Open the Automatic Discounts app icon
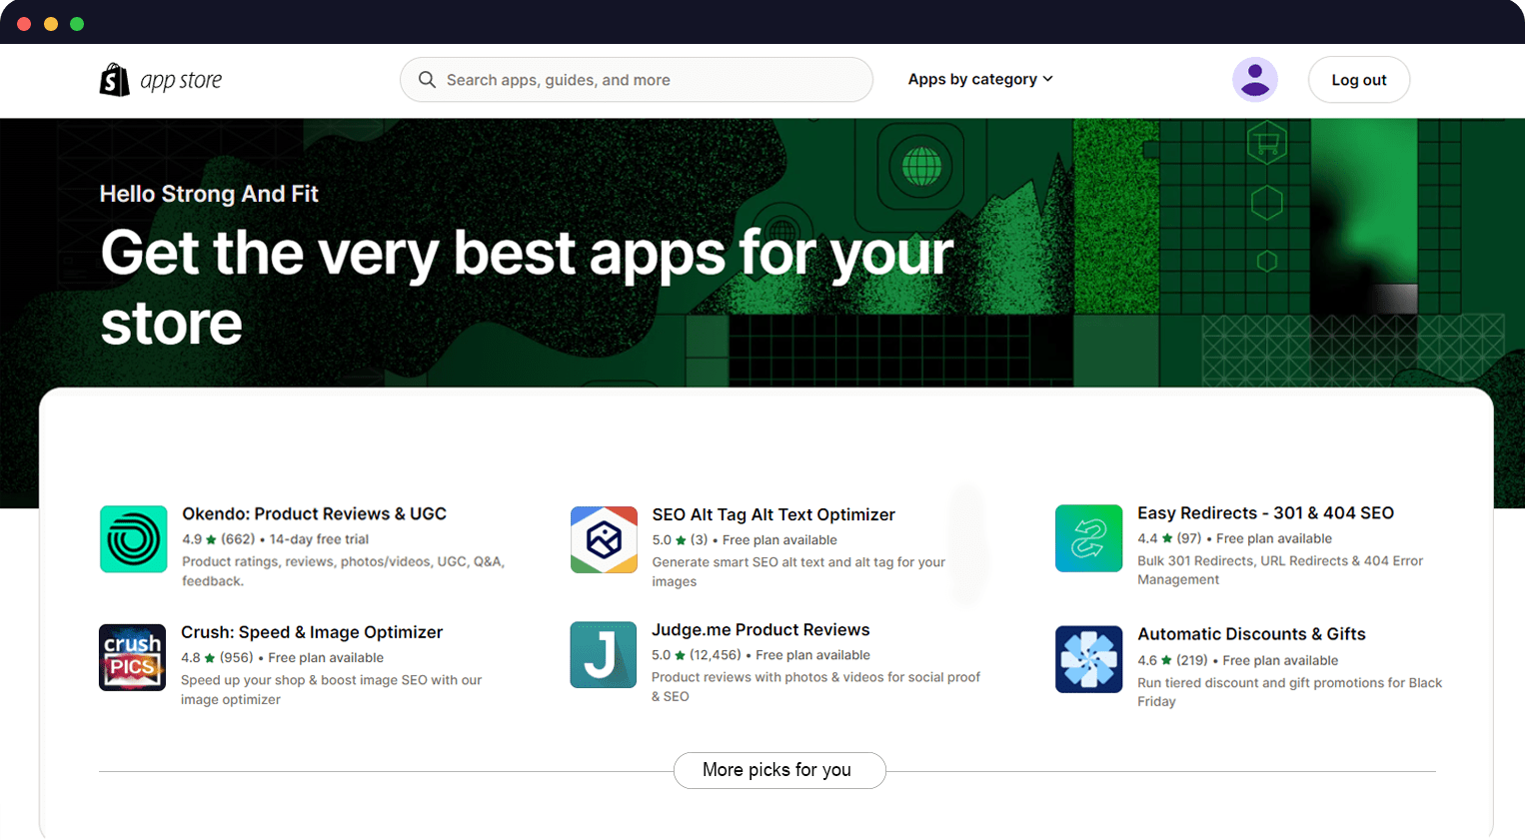The height and width of the screenshot is (840, 1525). pyautogui.click(x=1089, y=659)
